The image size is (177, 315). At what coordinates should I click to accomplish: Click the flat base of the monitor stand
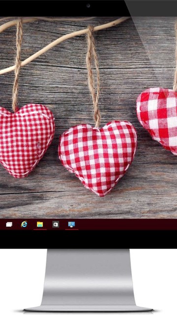pyautogui.click(x=88, y=309)
